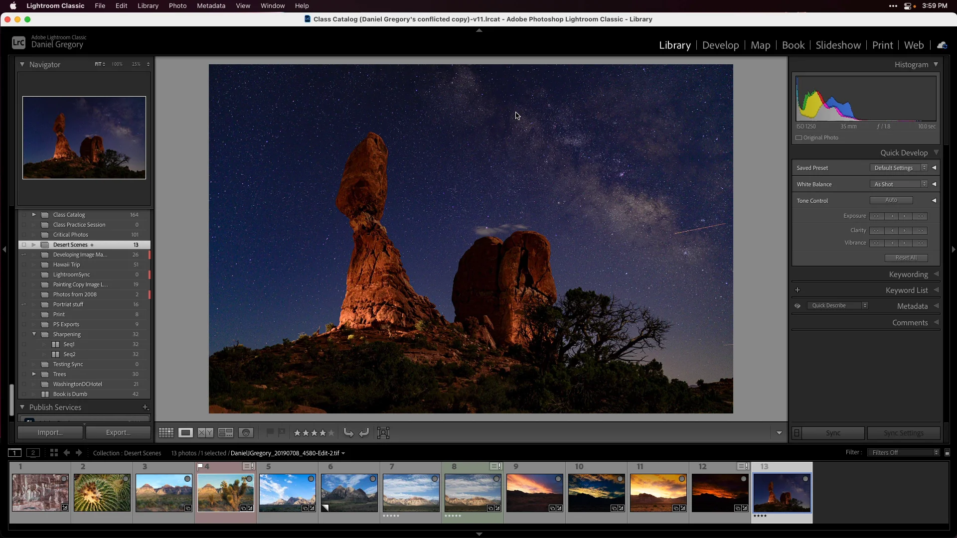Select Loupe view icon in toolbar
This screenshot has width=957, height=538.
tap(186, 433)
